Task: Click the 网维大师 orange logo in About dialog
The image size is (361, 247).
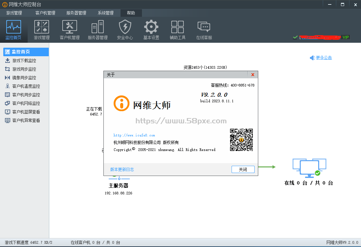Action: point(122,103)
